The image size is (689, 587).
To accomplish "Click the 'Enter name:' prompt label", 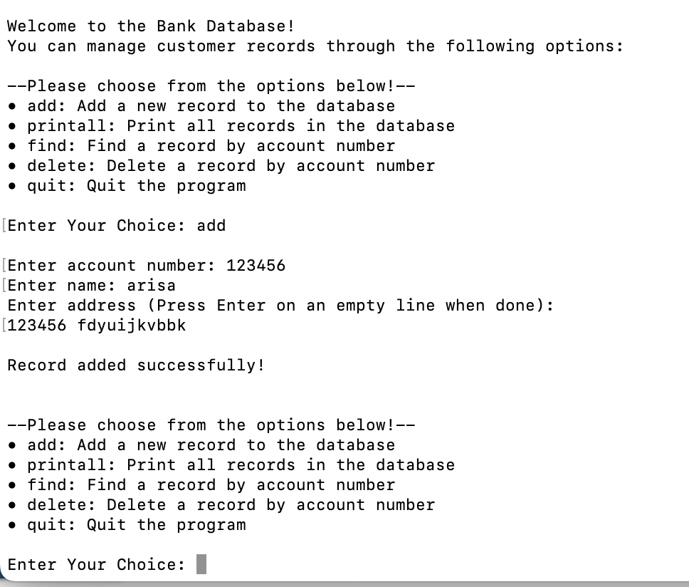I will [x=61, y=286].
